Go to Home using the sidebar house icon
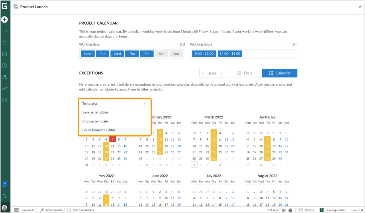 click(5, 42)
